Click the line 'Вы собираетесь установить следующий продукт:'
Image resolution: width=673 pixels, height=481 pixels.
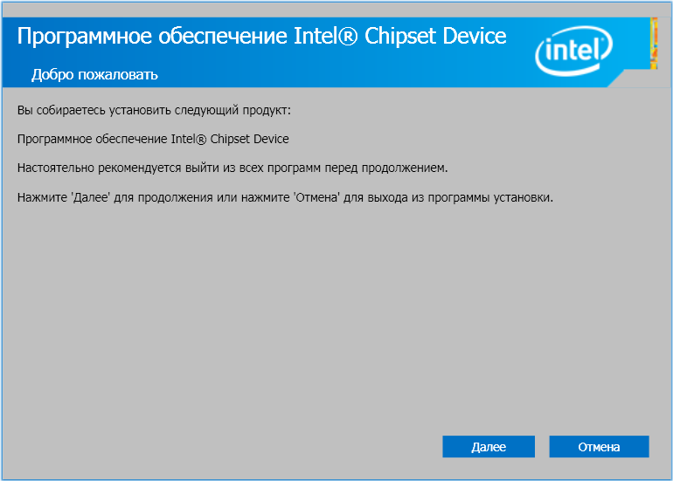click(153, 111)
